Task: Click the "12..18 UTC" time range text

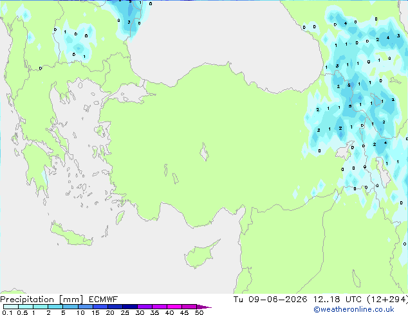Action: pyautogui.click(x=337, y=300)
